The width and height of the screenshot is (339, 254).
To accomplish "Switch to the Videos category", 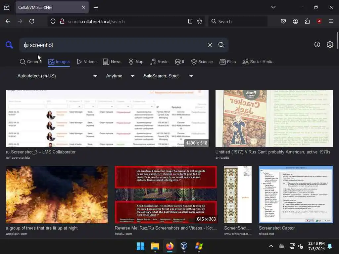I will tap(86, 62).
